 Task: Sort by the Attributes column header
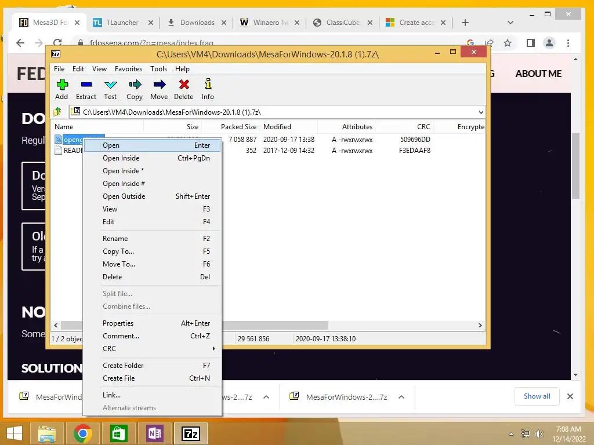point(347,127)
